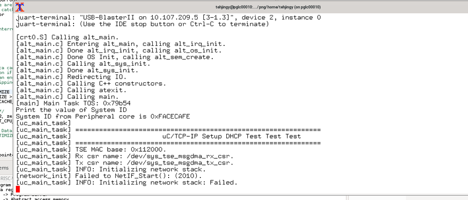This screenshot has height=200, width=468.
Task: Click the red terminal cursor block
Action: (x=18, y=189)
